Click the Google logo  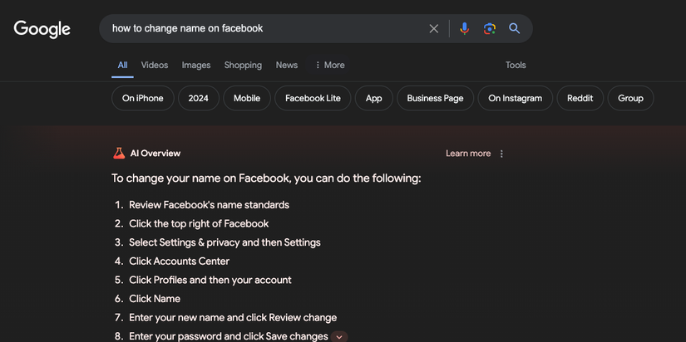click(x=42, y=29)
